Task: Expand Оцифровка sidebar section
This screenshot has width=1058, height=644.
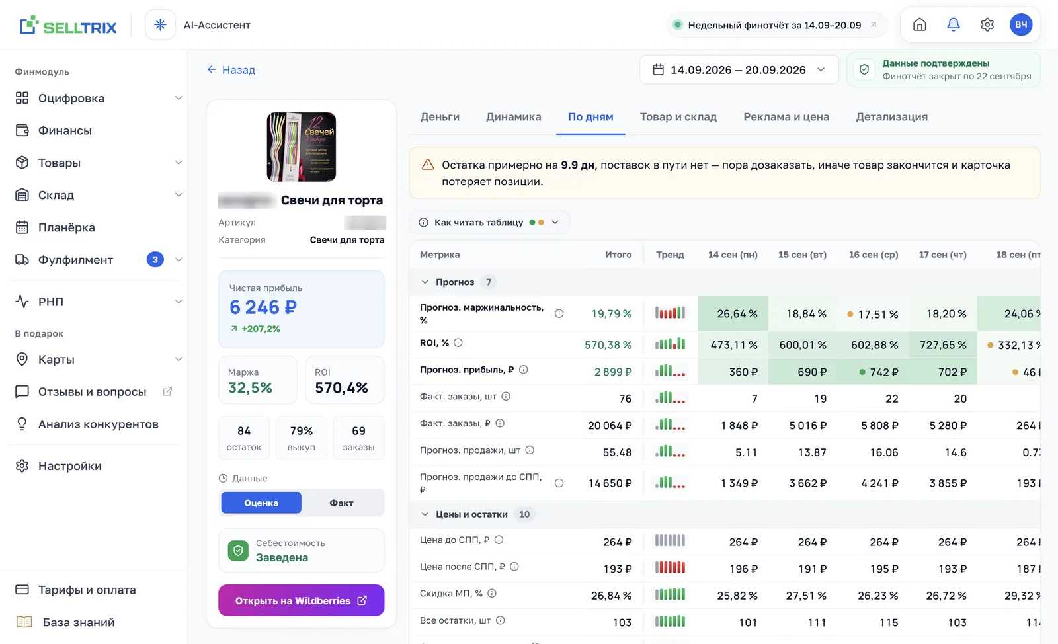Action: [x=179, y=98]
